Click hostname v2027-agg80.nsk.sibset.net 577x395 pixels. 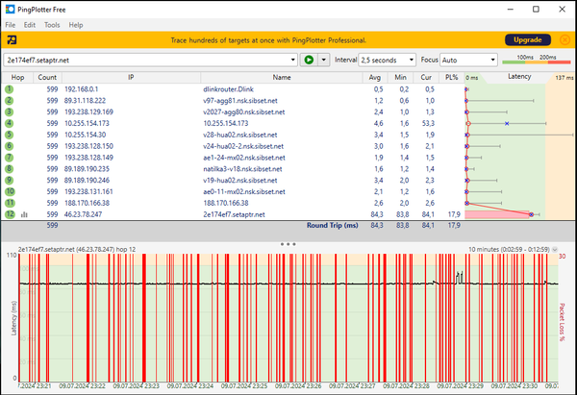click(x=244, y=111)
